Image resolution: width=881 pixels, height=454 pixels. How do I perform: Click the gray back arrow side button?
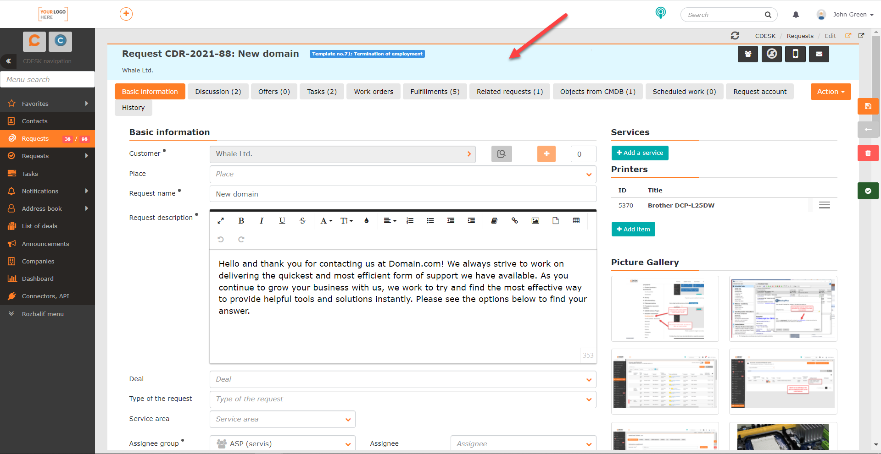[x=868, y=130]
